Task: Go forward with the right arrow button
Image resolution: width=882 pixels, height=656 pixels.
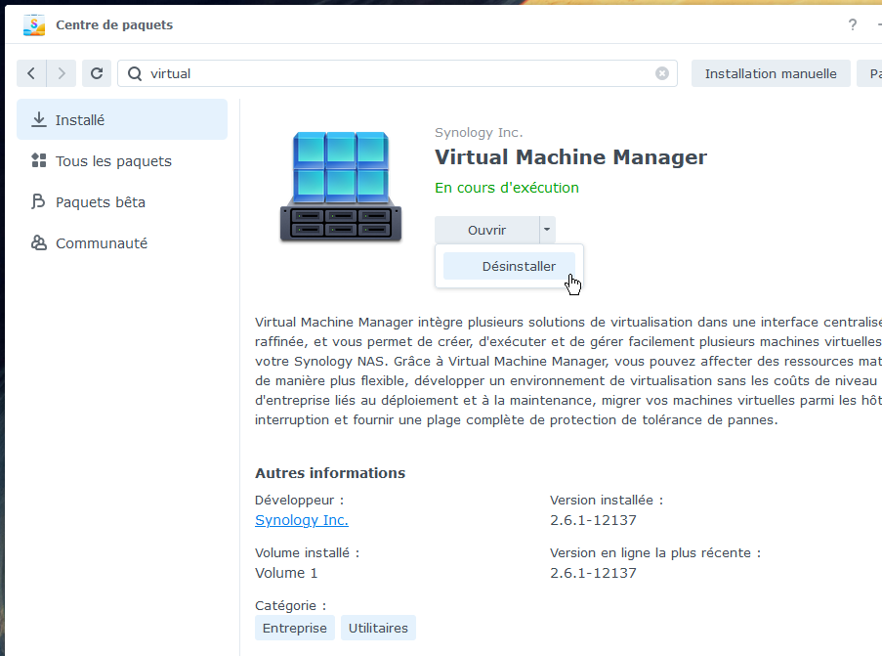Action: pos(61,73)
